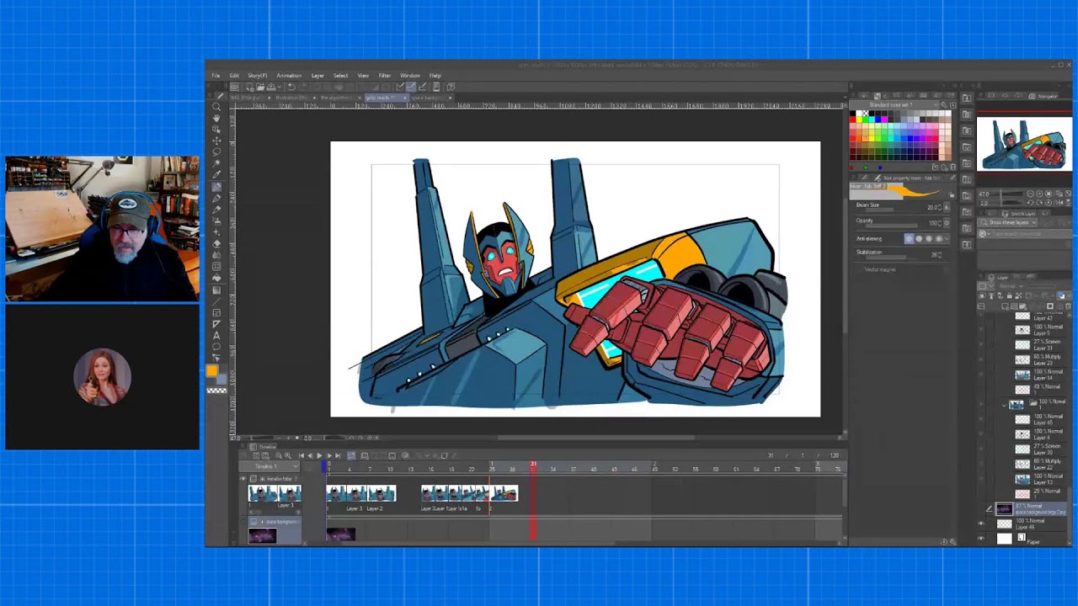Select the Eraser tool

[216, 243]
